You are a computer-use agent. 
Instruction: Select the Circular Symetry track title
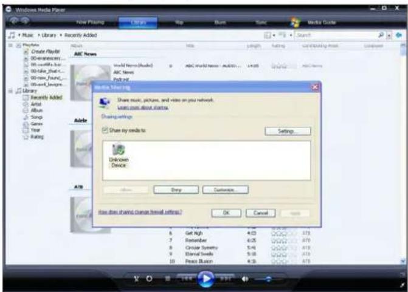[201, 248]
